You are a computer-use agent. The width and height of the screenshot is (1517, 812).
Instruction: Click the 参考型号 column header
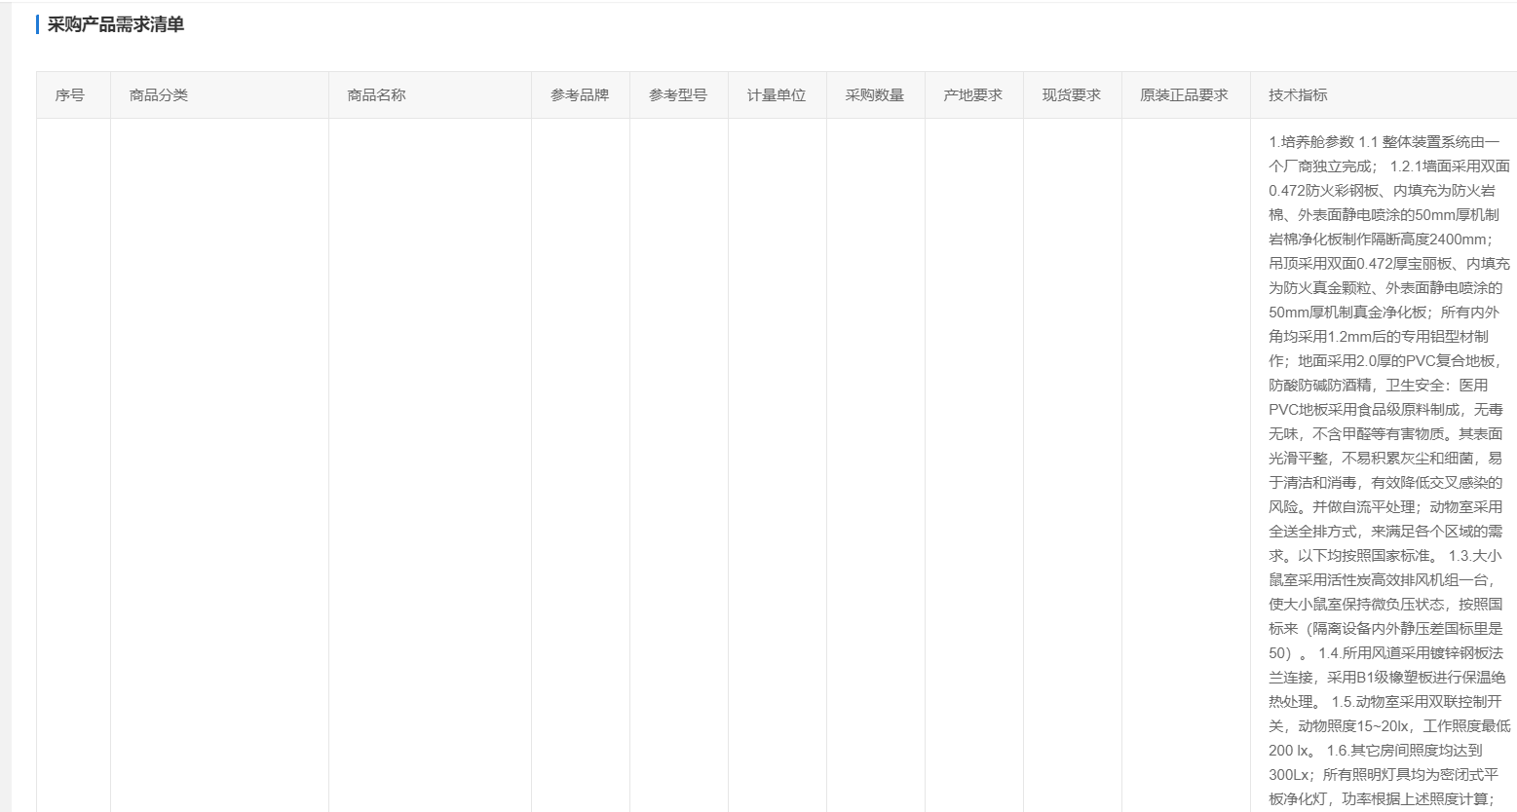(678, 95)
